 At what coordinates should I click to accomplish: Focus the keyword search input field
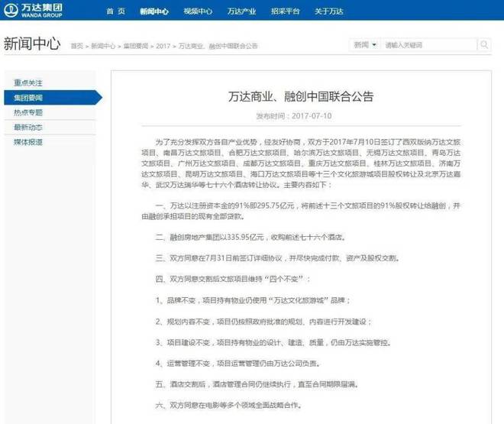pyautogui.click(x=429, y=44)
